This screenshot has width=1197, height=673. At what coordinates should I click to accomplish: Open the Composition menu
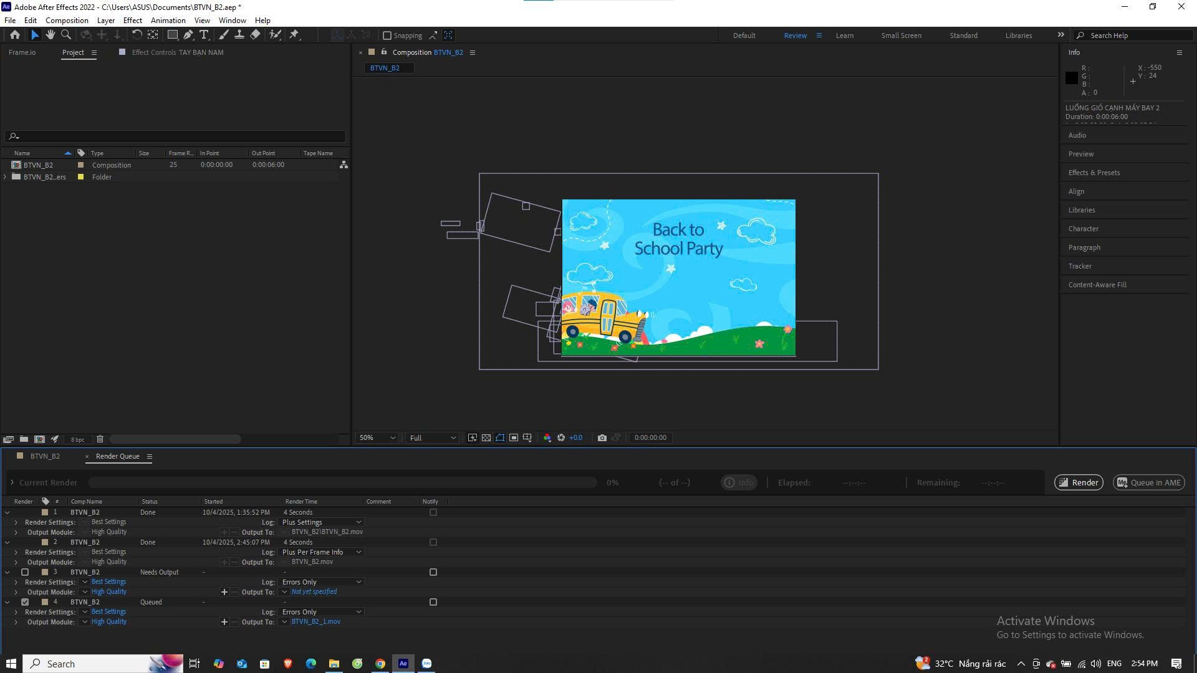click(x=67, y=21)
